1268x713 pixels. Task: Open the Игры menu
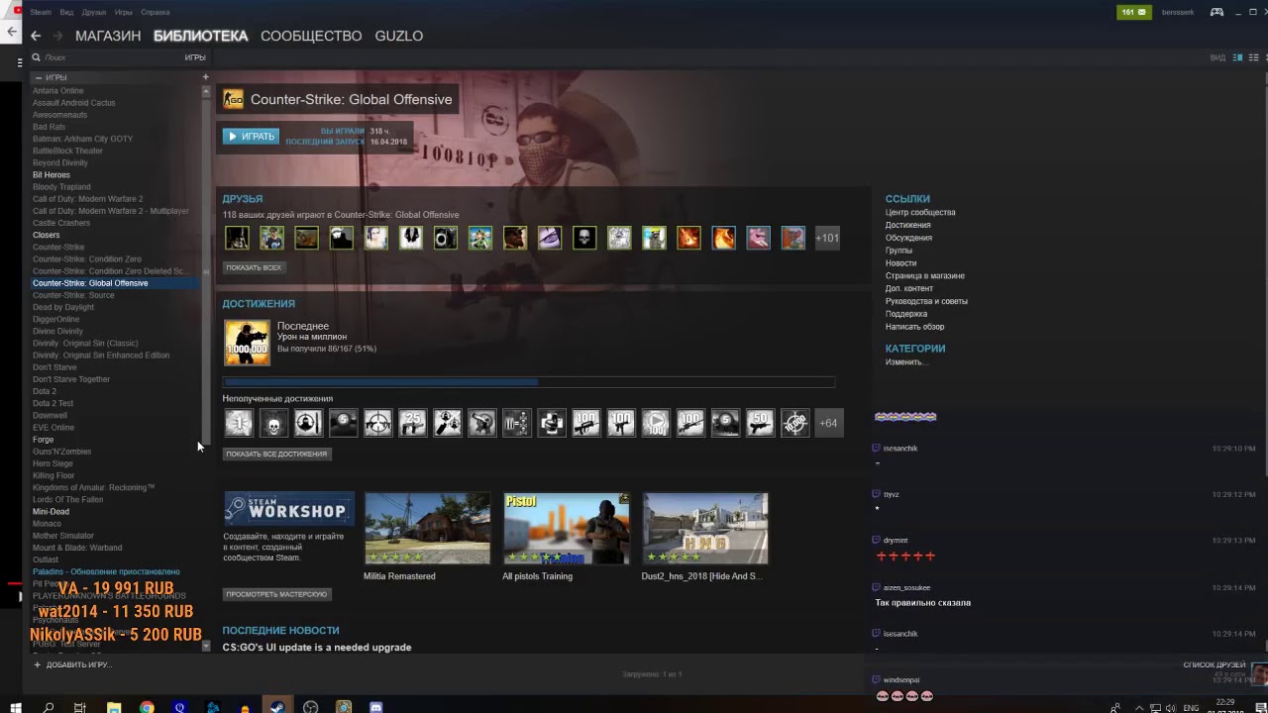124,12
